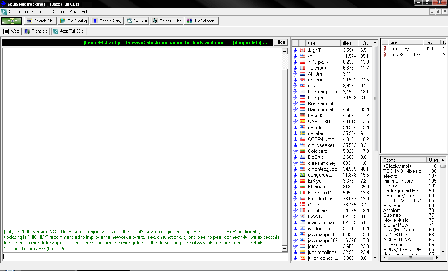This screenshot has width=448, height=271.
Task: Switch to the Jazz (Full CDs) tab
Action: pyautogui.click(x=69, y=31)
